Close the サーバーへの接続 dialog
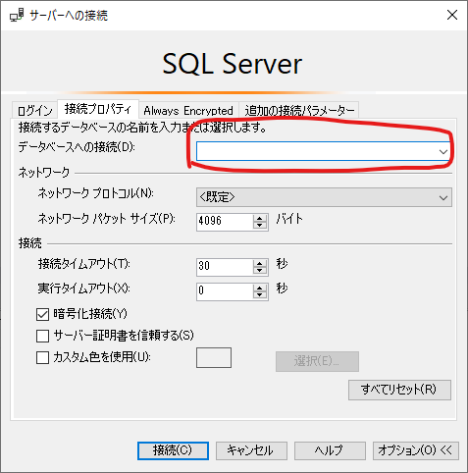Viewport: 468px width, 473px height. (x=452, y=15)
